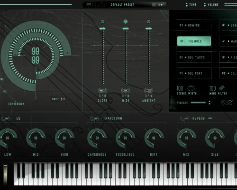Screen dimensions: 237x190
Task: Click the Dirt knob
Action: (154, 138)
